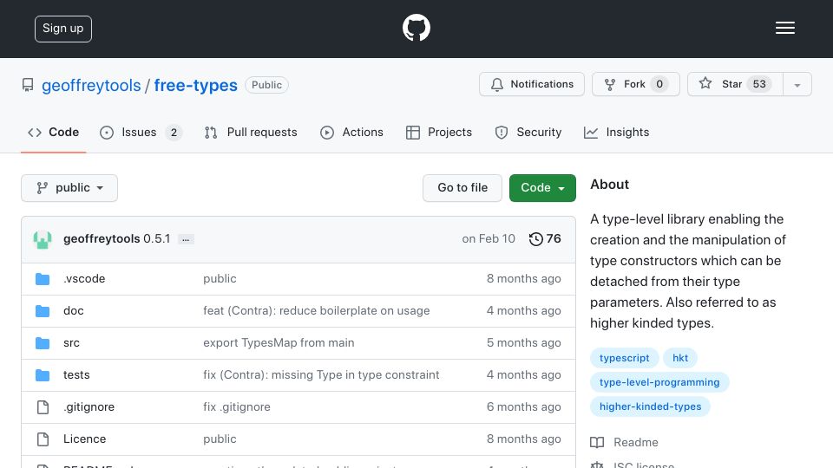This screenshot has width=833, height=468.
Task: Click the .vscode folder icon
Action: pos(43,279)
